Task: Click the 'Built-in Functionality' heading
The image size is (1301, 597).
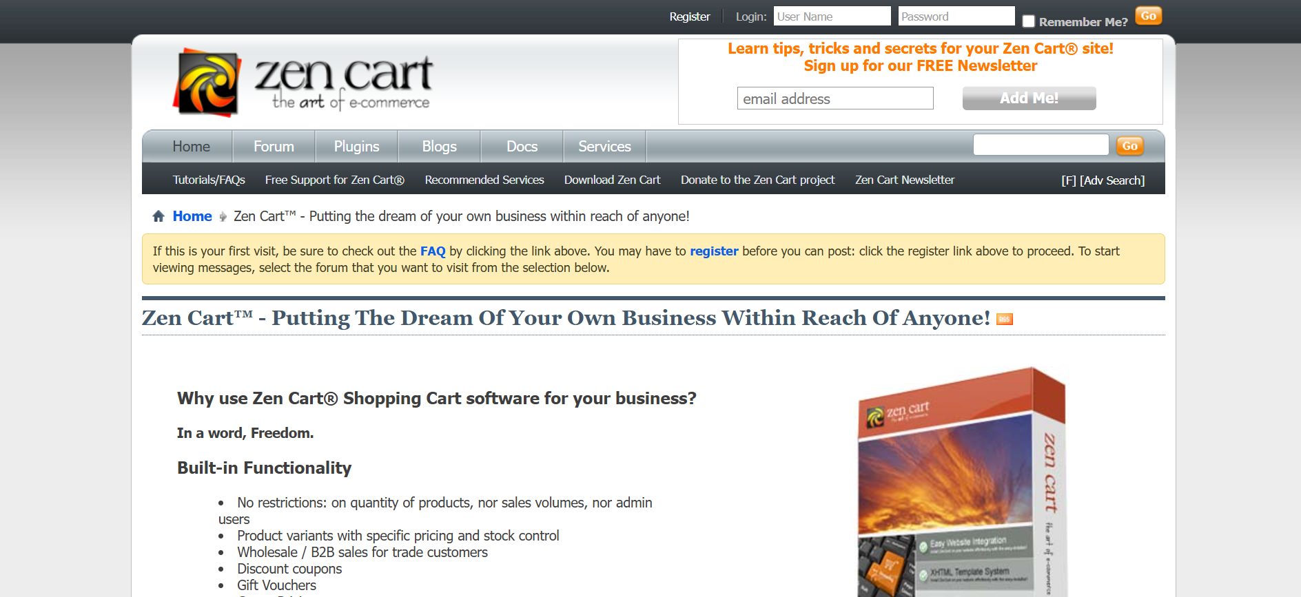Action: pos(264,468)
